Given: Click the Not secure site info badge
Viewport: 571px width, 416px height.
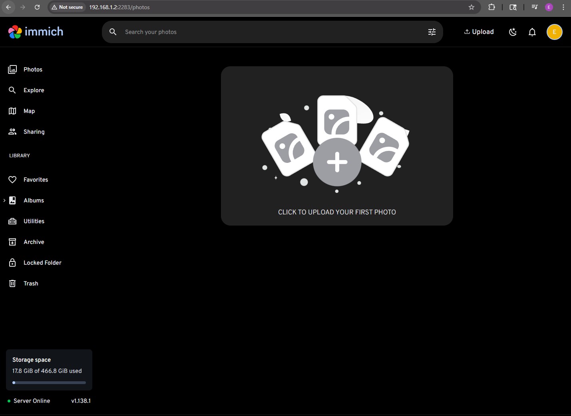Looking at the screenshot, I should [67, 7].
